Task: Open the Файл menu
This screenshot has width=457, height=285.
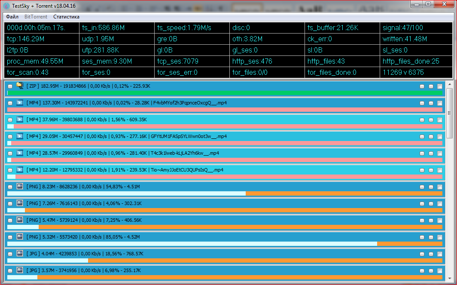Action: [x=12, y=17]
